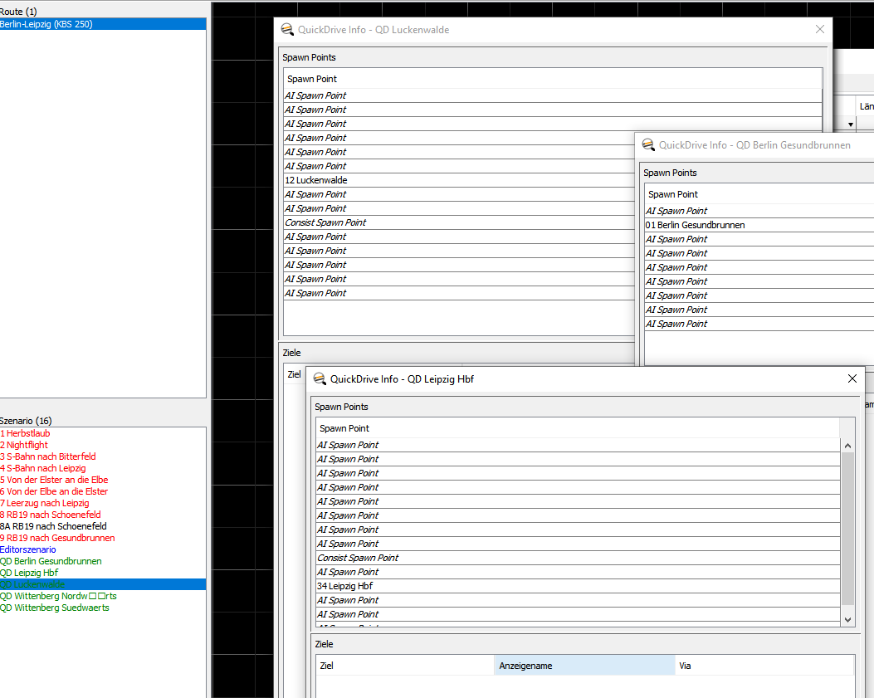The height and width of the screenshot is (698, 874).
Task: Close the QD Luckenwalde info window
Action: click(820, 29)
